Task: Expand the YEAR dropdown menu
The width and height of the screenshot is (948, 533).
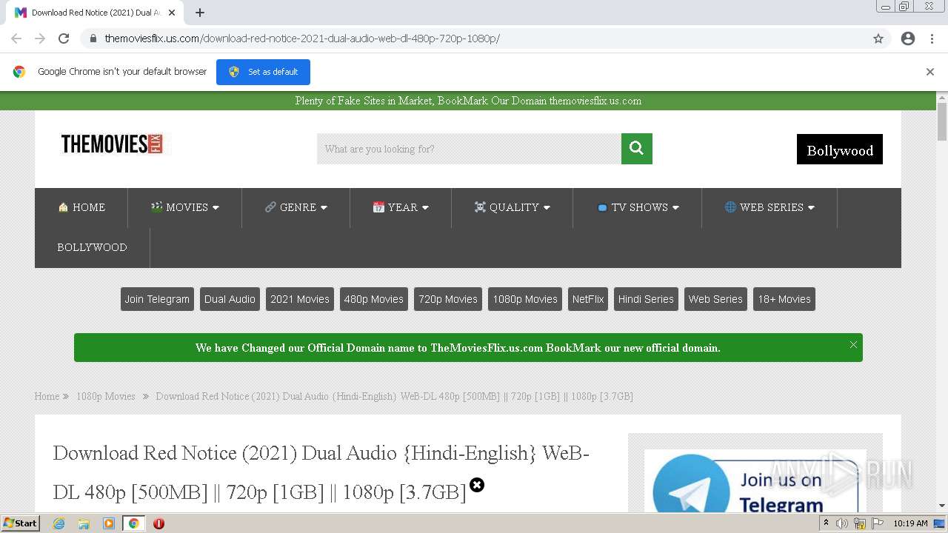Action: pyautogui.click(x=401, y=207)
